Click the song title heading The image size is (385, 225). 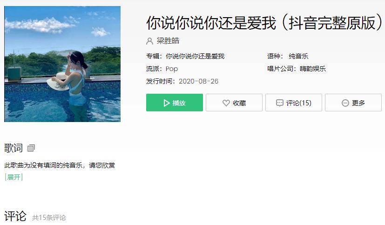(x=264, y=23)
